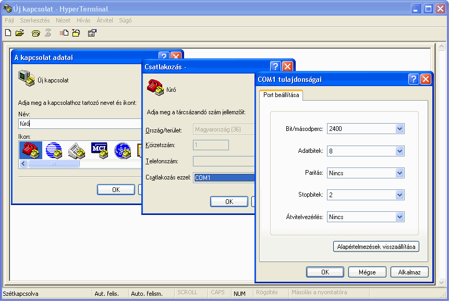449x301 pixels.
Task: Click HyperTerminal title bar application icon
Action: [x=7, y=8]
